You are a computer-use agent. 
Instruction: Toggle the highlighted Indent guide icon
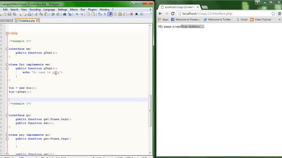coord(110,14)
